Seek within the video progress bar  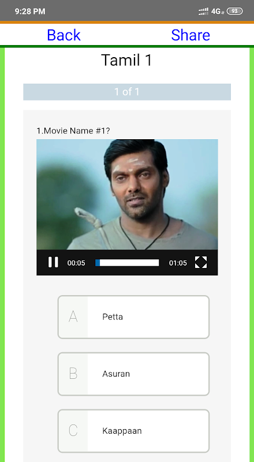(x=127, y=263)
